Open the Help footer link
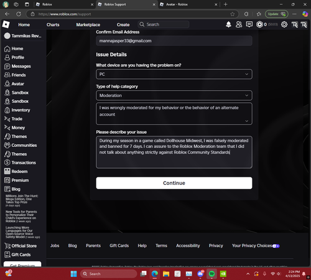 click(142, 246)
